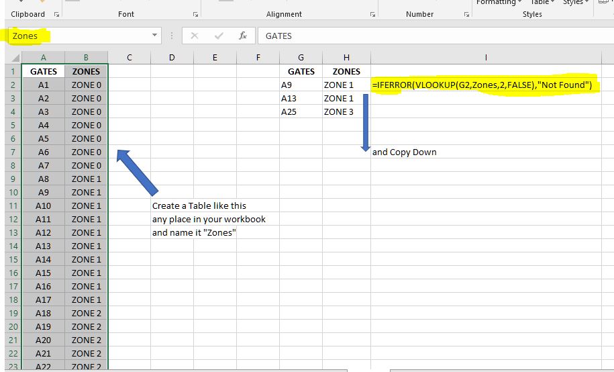Open the Alignment dialog launcher
The image size is (614, 372).
pos(372,15)
